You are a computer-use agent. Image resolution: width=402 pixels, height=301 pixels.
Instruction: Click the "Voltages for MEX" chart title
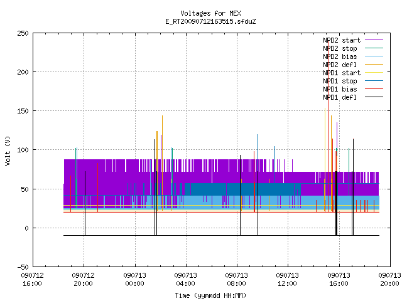[210, 13]
